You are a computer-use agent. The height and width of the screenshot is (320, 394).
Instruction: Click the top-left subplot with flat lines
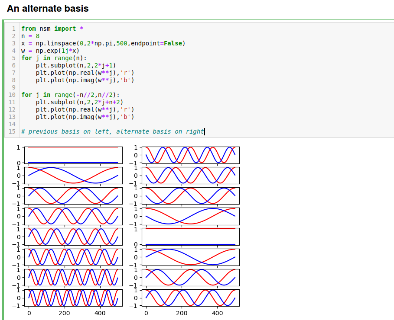click(73, 155)
